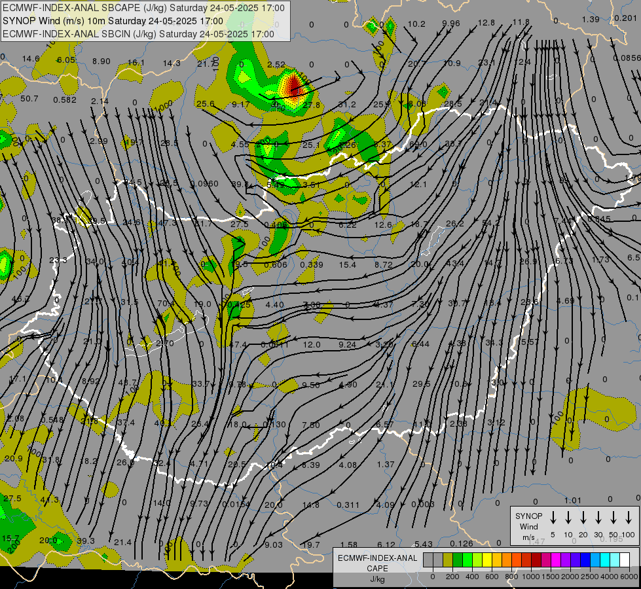Click the map value '0.339'
The width and height of the screenshot is (641, 589).
tap(312, 264)
